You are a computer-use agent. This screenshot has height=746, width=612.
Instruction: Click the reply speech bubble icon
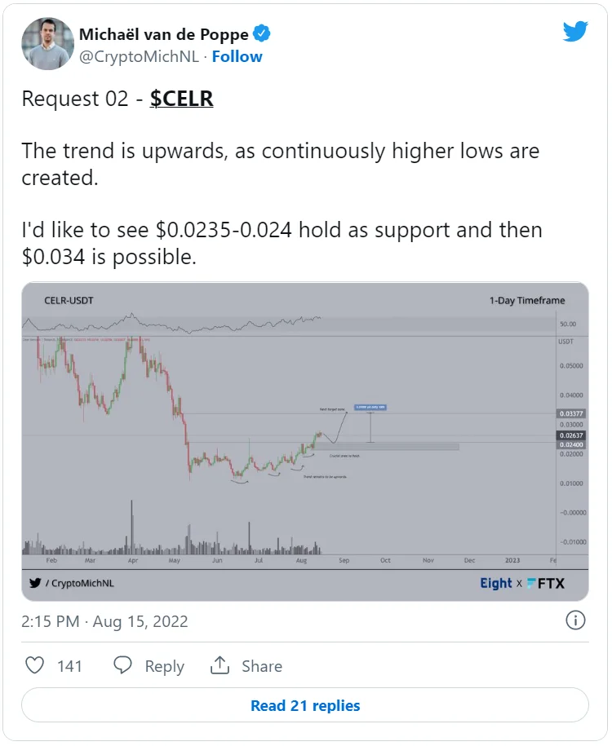point(123,665)
